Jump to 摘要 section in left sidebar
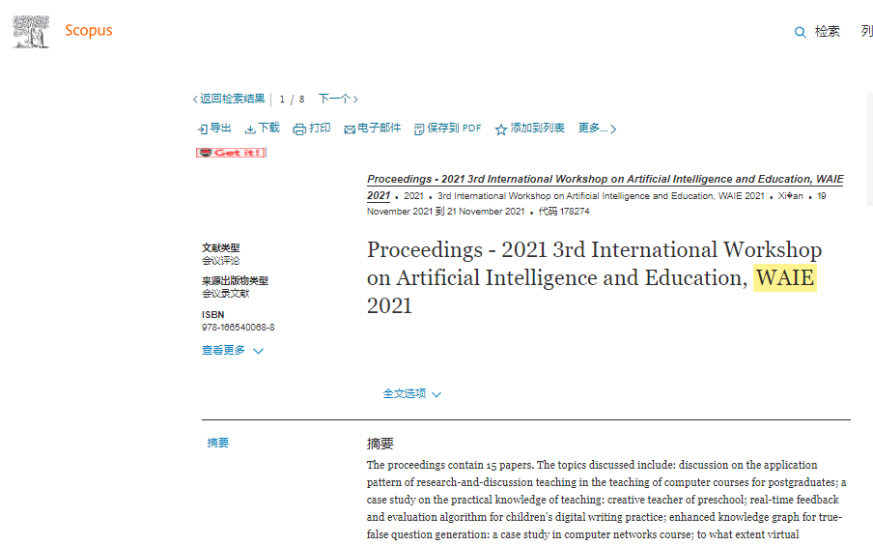Viewport: 873px width, 546px height. click(218, 444)
